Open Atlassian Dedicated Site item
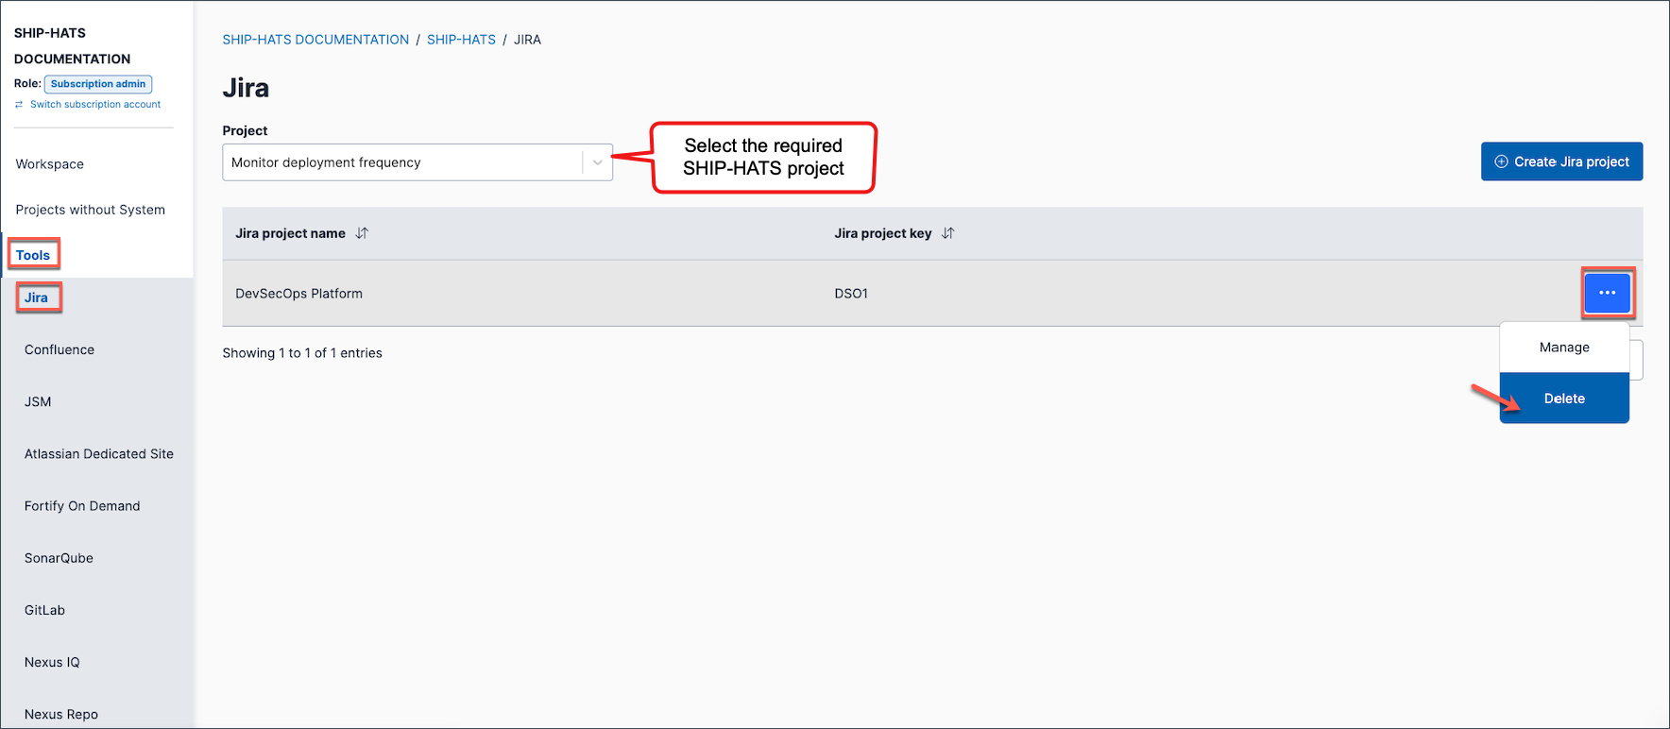The width and height of the screenshot is (1670, 729). 99,454
